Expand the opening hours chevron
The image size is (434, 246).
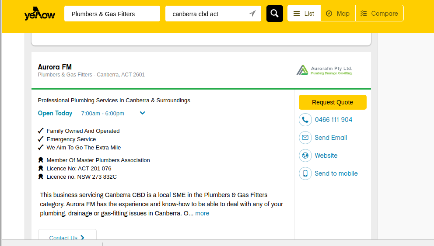click(142, 113)
